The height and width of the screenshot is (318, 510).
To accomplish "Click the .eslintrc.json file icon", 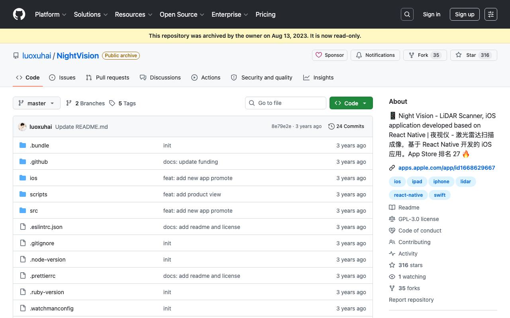I will (x=23, y=227).
